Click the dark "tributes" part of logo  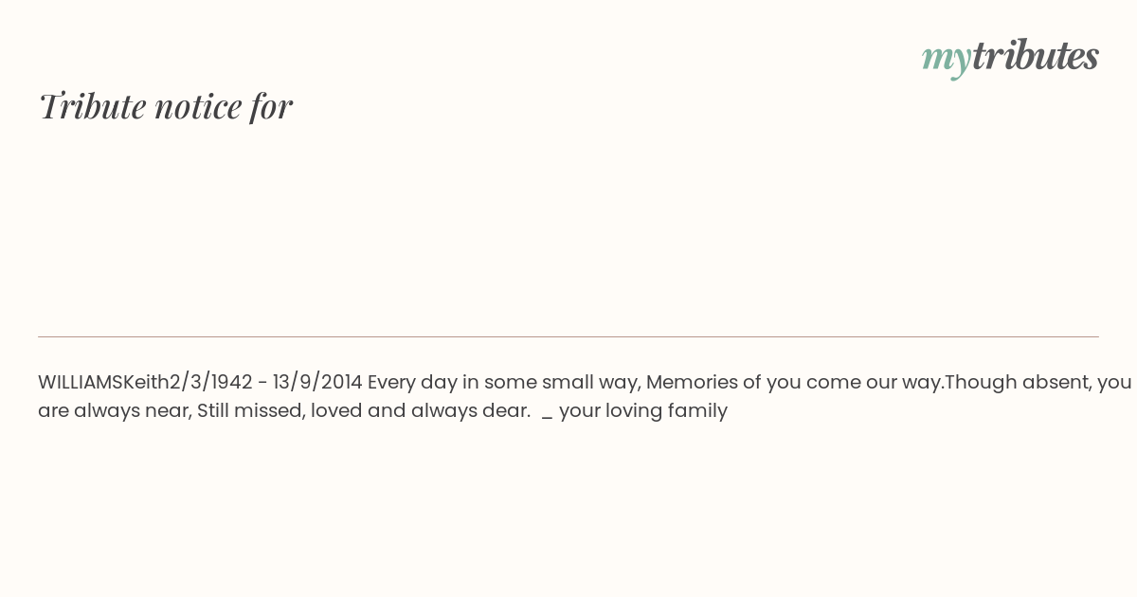click(x=1036, y=55)
